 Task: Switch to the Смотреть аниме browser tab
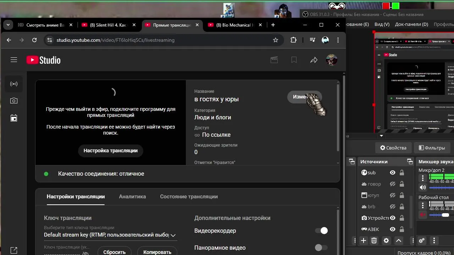pos(45,25)
